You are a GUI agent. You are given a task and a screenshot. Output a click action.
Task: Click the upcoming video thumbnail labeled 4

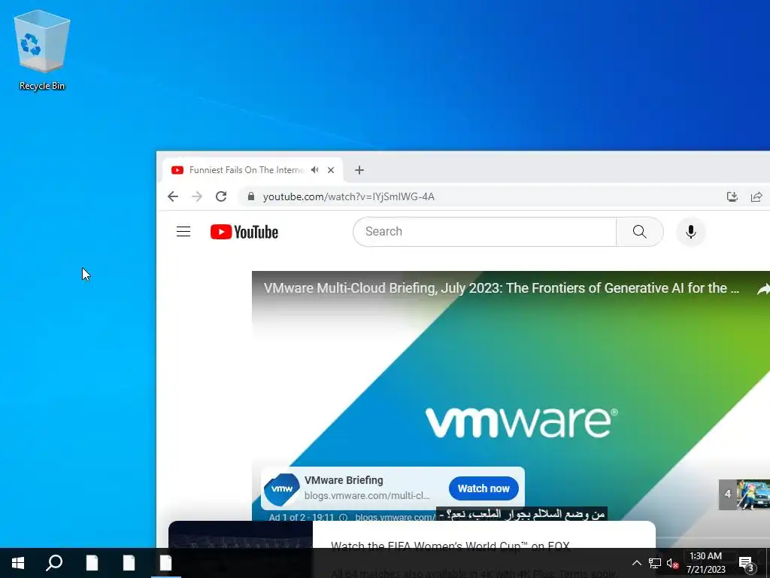[x=744, y=494]
